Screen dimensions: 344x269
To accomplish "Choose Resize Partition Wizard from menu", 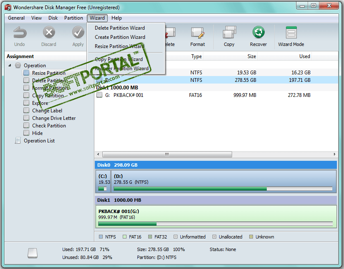I will click(120, 46).
